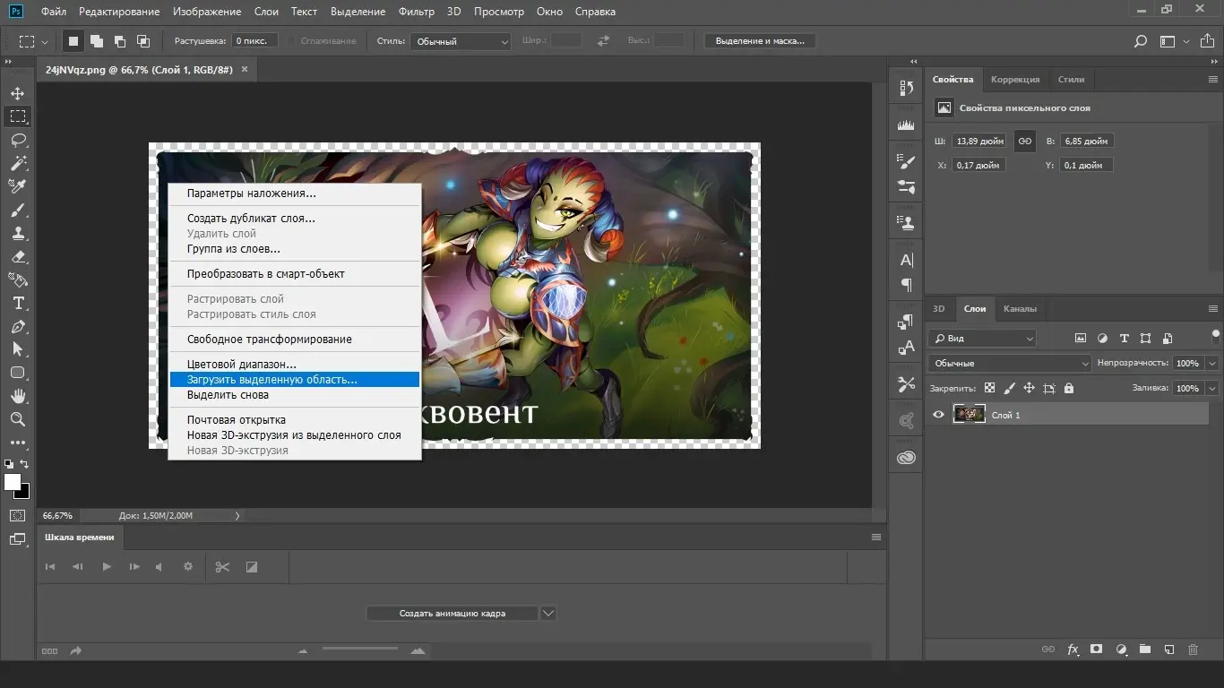Open the Фильтр menu
Image resolution: width=1224 pixels, height=688 pixels.
(x=416, y=12)
